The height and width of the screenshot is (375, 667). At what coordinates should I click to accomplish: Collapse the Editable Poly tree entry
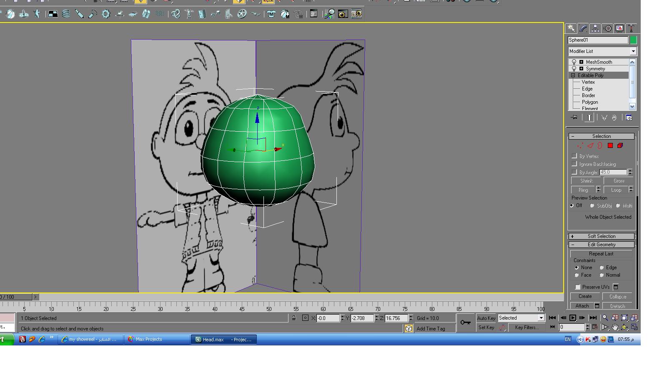(573, 75)
